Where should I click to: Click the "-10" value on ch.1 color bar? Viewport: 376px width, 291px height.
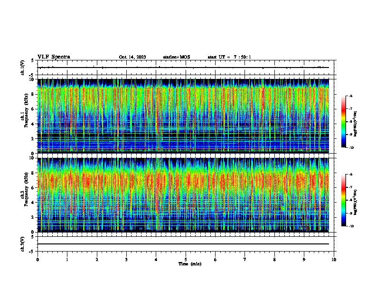coord(351,148)
